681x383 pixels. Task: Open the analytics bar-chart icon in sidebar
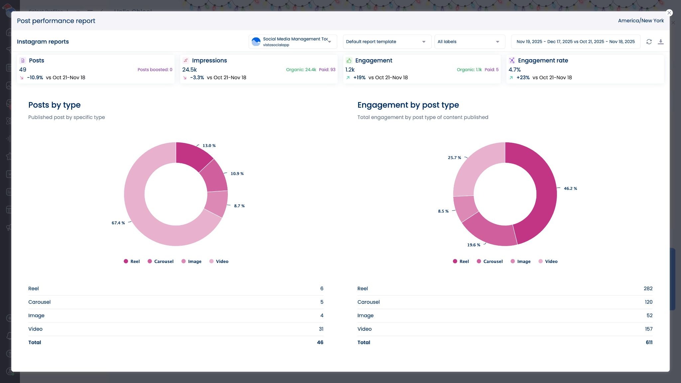[x=9, y=138]
